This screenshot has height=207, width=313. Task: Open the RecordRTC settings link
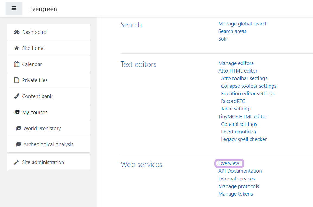233,101
